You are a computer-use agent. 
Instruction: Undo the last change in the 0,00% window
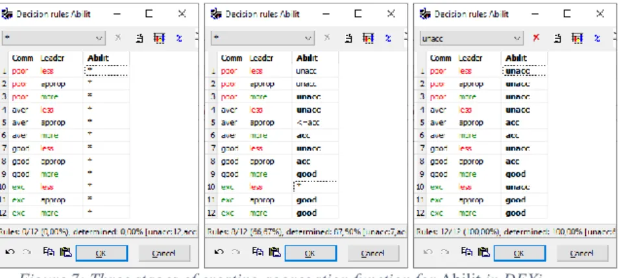(10, 252)
